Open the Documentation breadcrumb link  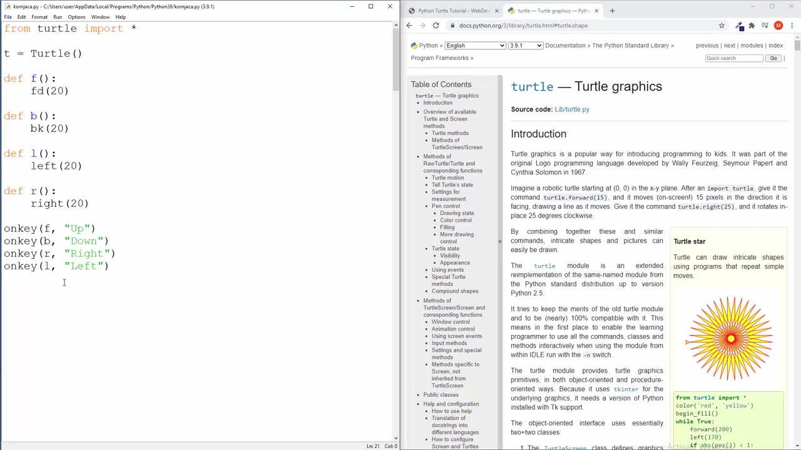point(565,46)
